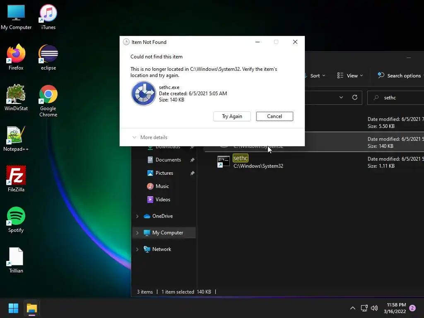Launch iTunes from desktop

(48, 17)
